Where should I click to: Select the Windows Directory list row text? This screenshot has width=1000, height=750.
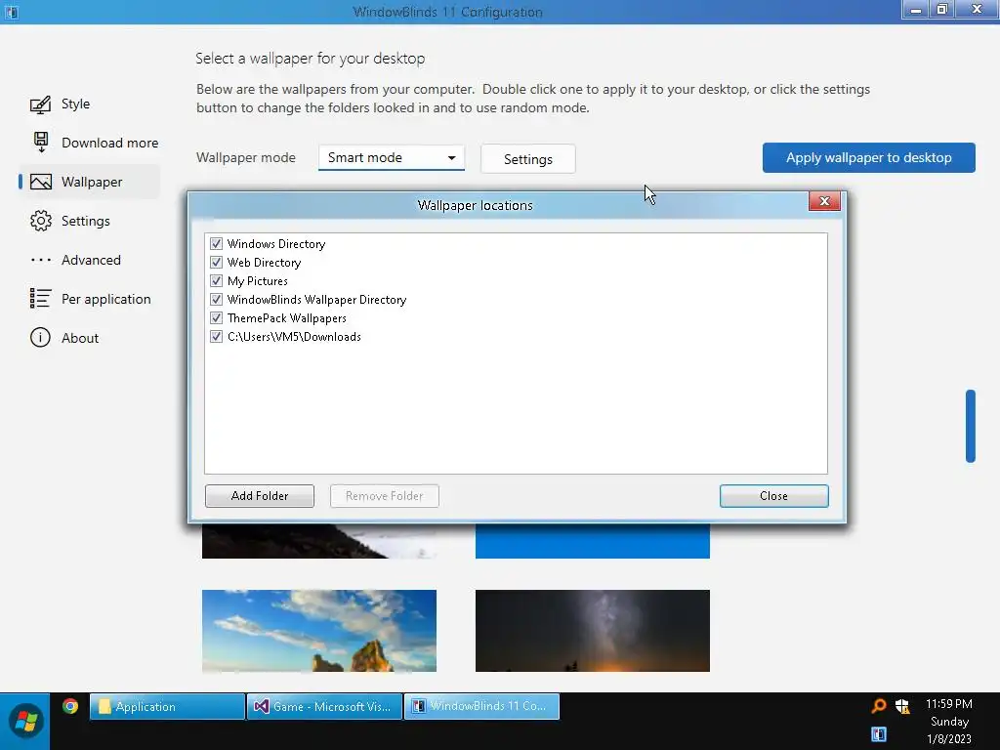[276, 243]
